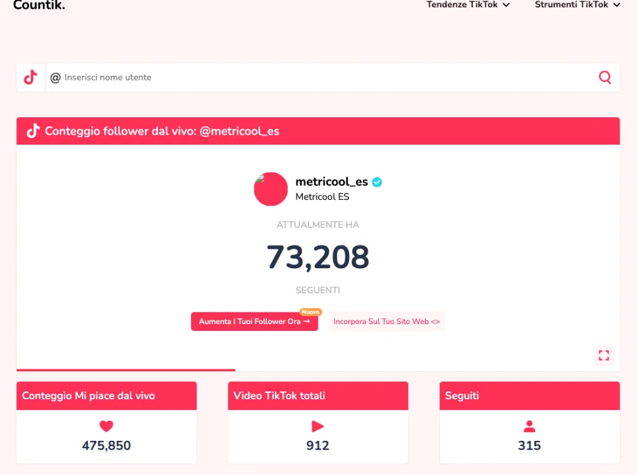Click the person icon above 315

tap(529, 427)
